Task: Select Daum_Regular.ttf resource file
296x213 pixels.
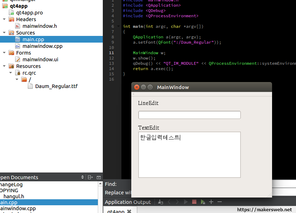Action: (56, 86)
